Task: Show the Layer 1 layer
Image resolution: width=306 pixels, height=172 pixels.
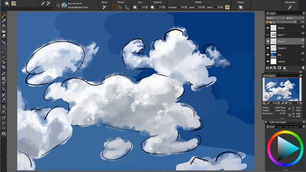Action: pyautogui.click(x=268, y=35)
